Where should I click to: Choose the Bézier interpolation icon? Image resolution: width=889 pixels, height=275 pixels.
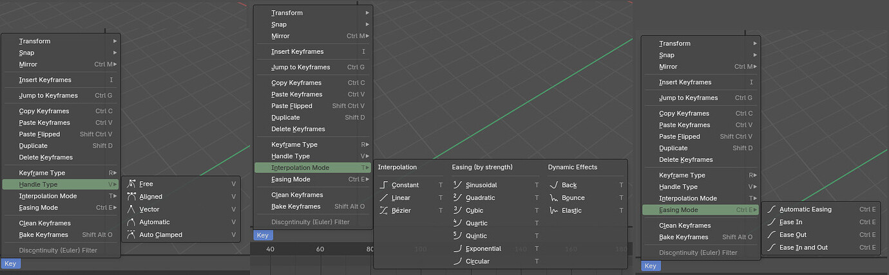coord(384,211)
